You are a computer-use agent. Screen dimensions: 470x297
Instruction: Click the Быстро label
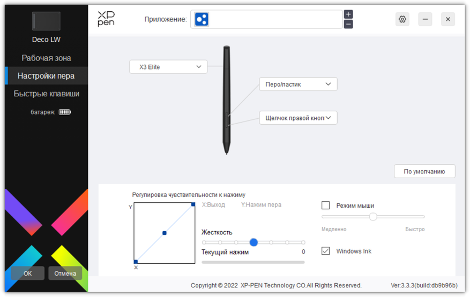(415, 229)
